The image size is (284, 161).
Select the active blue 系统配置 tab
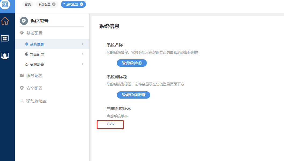[72, 4]
